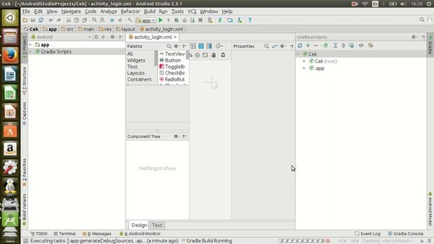Open the TODO tool window
This screenshot has width=434, height=244.
click(39, 233)
